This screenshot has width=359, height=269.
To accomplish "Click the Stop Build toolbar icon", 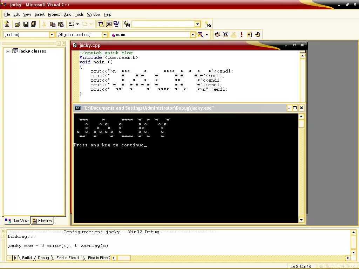I will pyautogui.click(x=233, y=35).
